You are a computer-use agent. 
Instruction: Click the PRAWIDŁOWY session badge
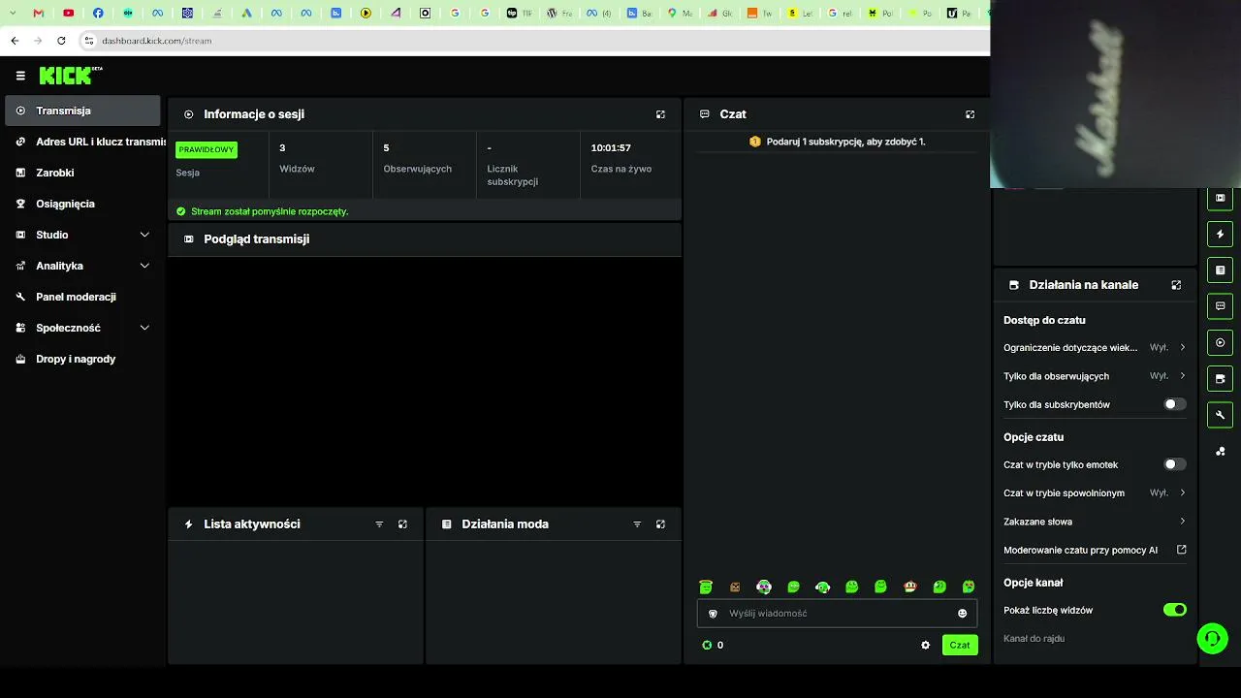point(207,150)
